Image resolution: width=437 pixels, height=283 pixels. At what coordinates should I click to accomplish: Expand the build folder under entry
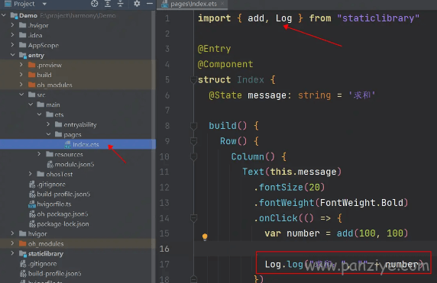point(21,75)
